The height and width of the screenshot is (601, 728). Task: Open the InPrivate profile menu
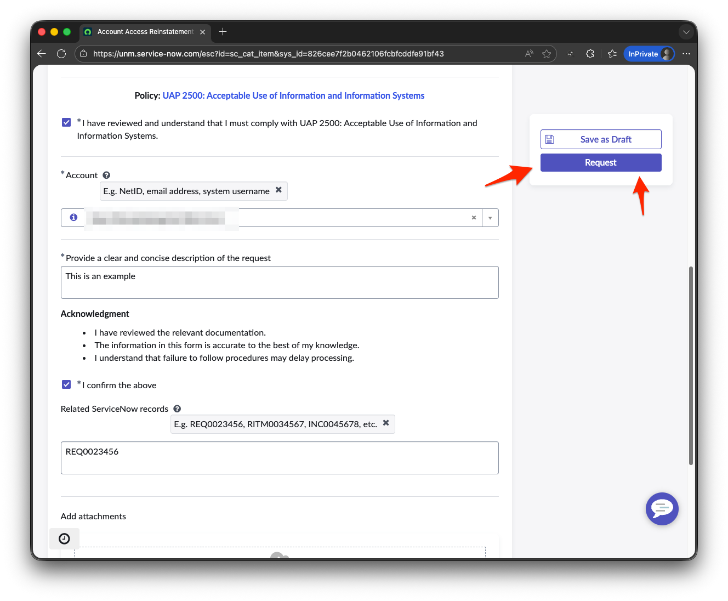pos(649,53)
